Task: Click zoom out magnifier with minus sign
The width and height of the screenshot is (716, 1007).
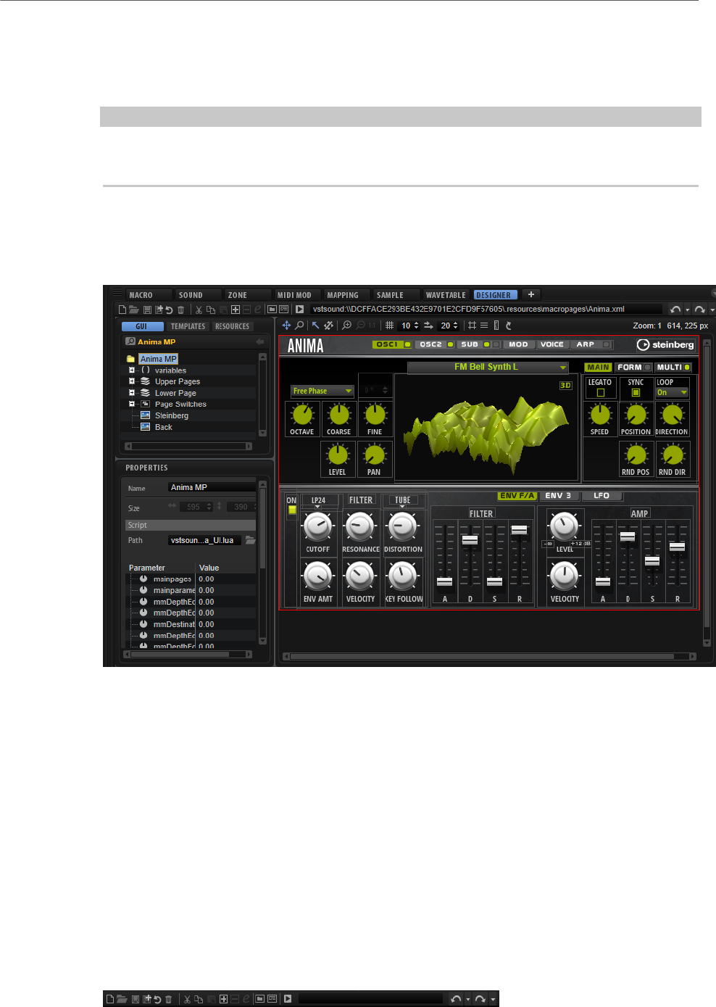Action: (360, 326)
